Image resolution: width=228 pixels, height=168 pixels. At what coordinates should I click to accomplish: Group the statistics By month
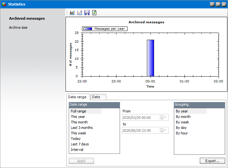[x=183, y=117]
